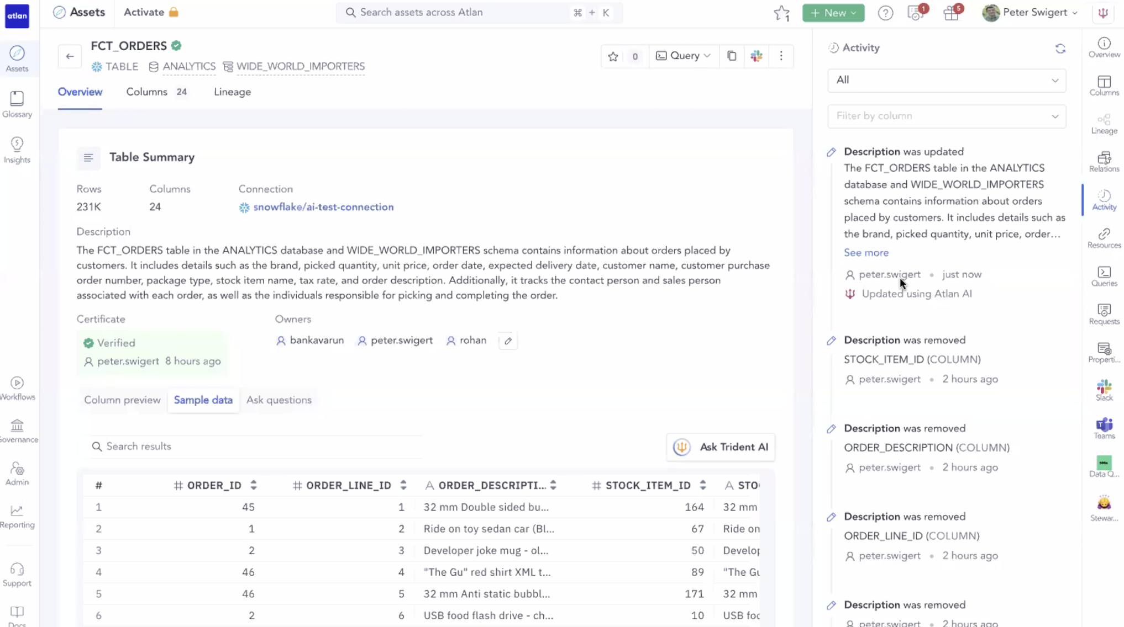Open the snowflake/ai-test-connection link
This screenshot has height=627, width=1124.
coord(323,208)
